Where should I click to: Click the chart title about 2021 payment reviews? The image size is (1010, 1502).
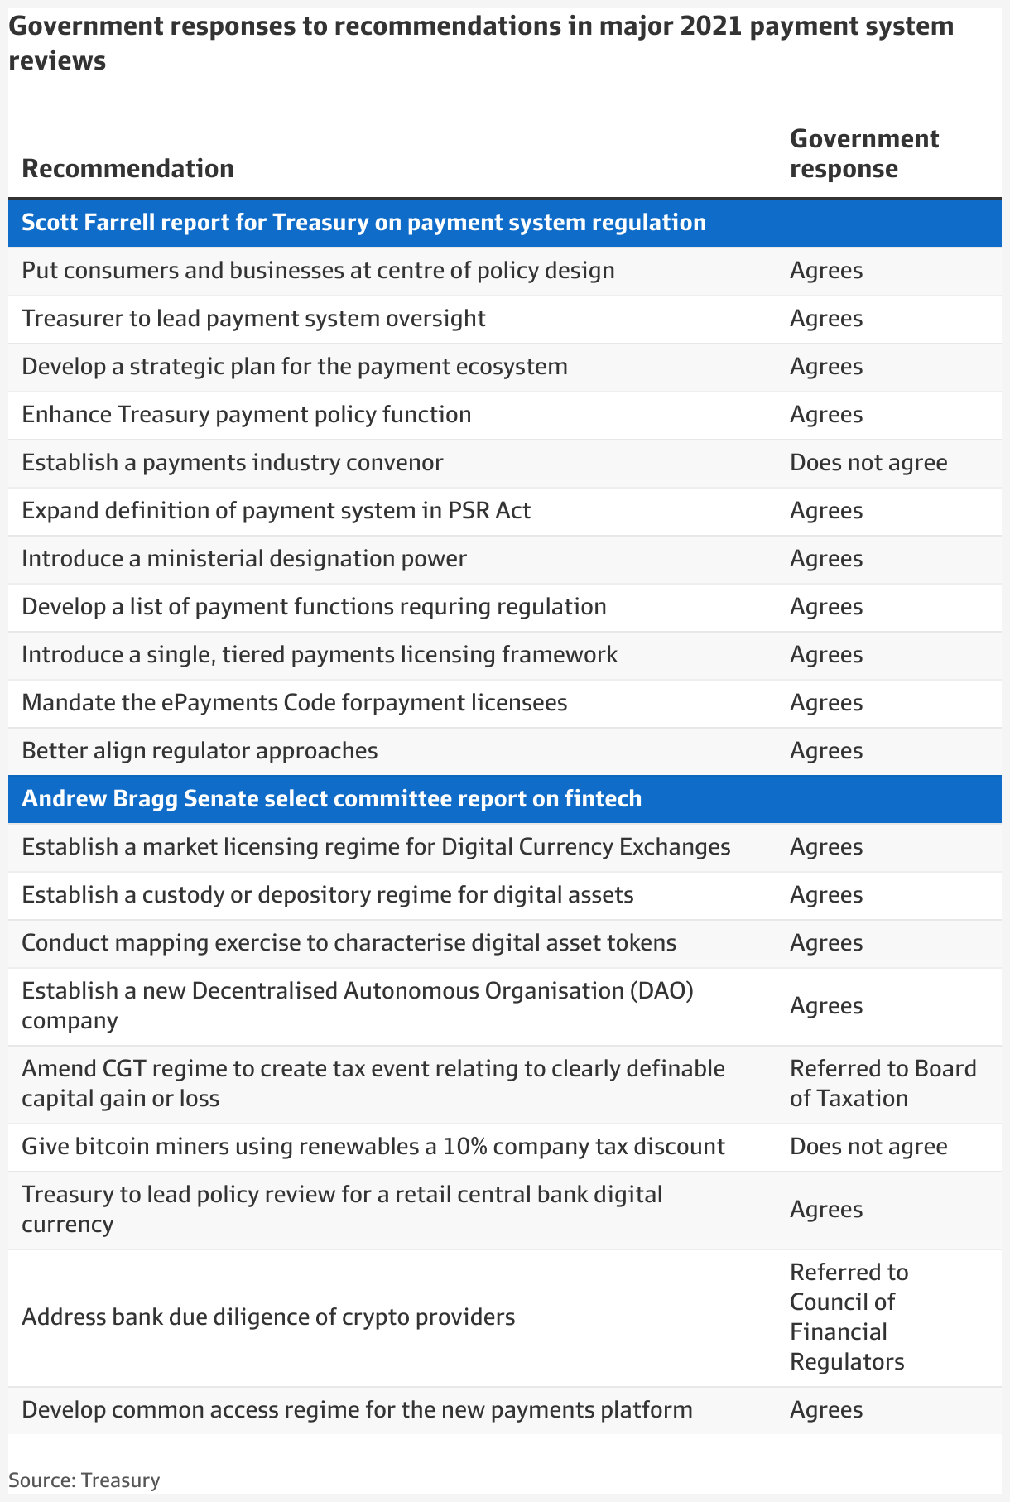click(481, 43)
